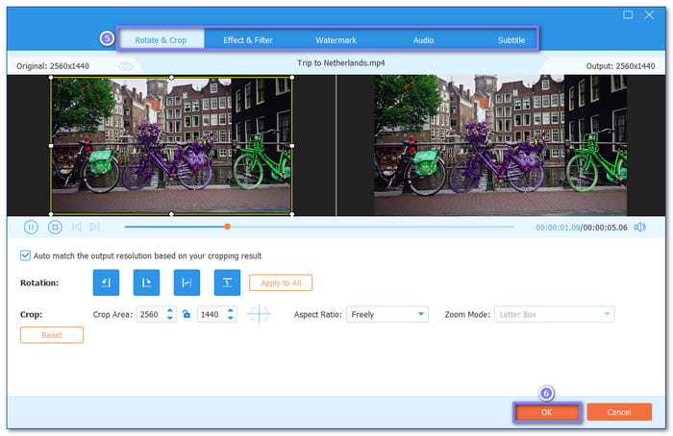Rotate video 90 degrees right
The image size is (673, 436).
[146, 282]
